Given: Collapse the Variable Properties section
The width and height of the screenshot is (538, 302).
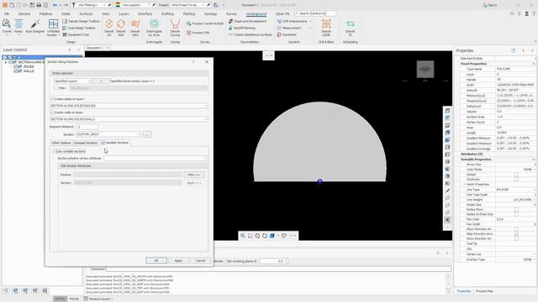Looking at the screenshot, I should pyautogui.click(x=533, y=159).
